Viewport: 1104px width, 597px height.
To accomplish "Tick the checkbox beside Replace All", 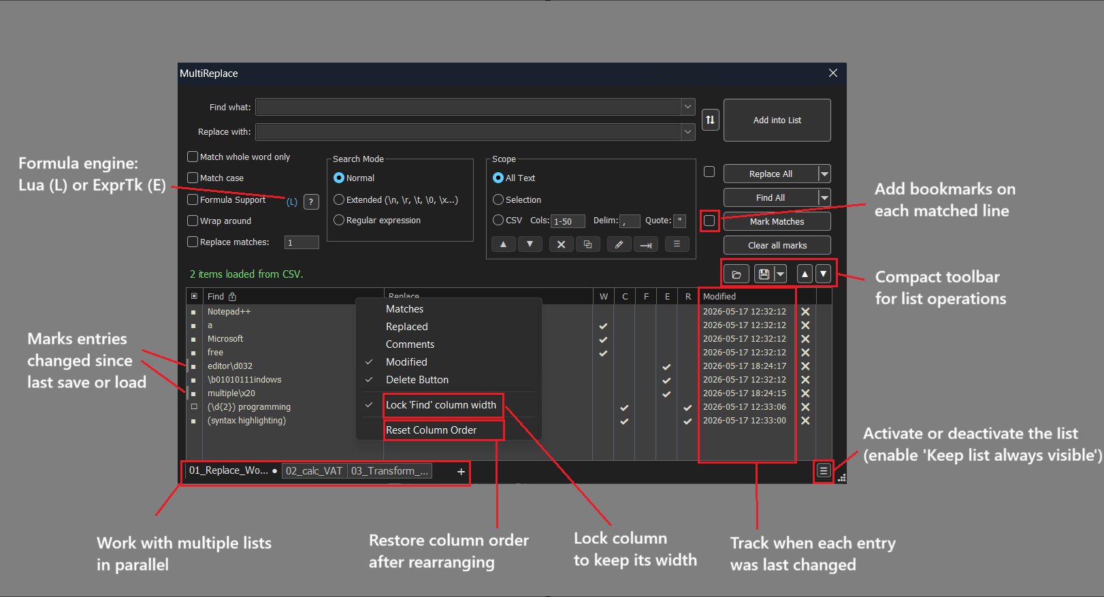I will tap(709, 172).
